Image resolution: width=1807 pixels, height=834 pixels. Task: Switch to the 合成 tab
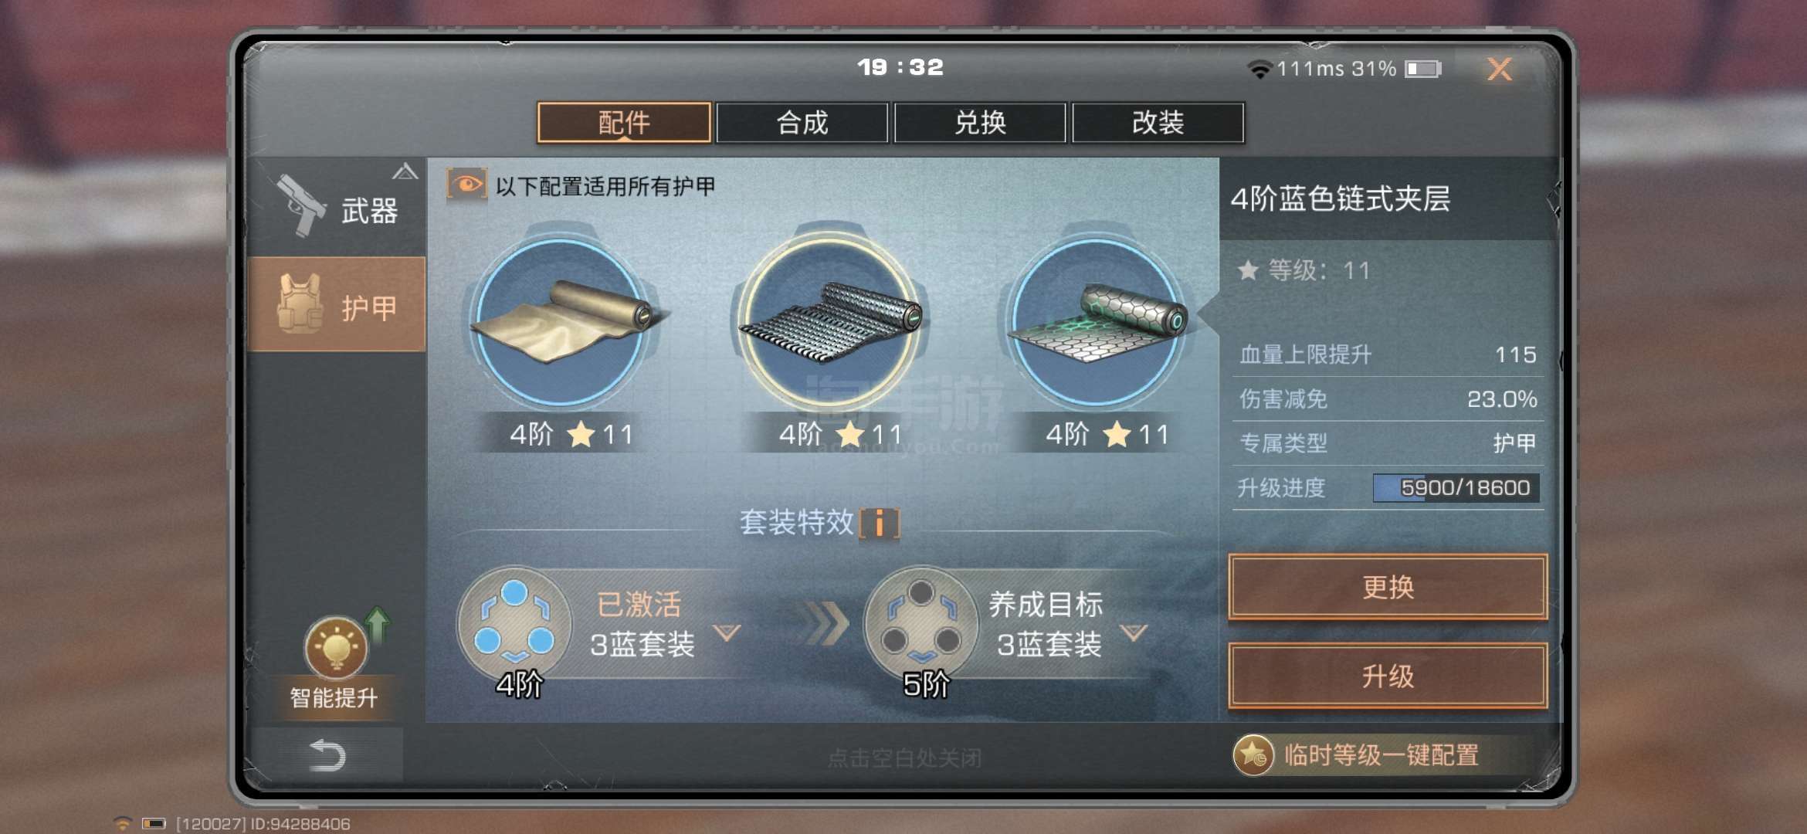point(802,123)
